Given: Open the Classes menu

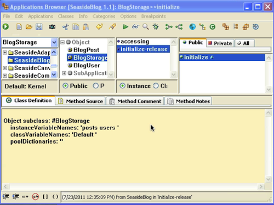Looking at the screenshot, I should pos(66,16).
